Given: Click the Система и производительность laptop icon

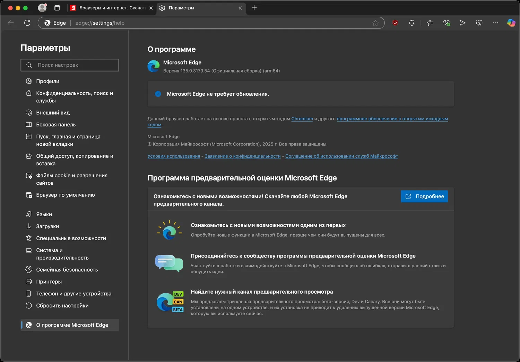Looking at the screenshot, I should click(29, 250).
